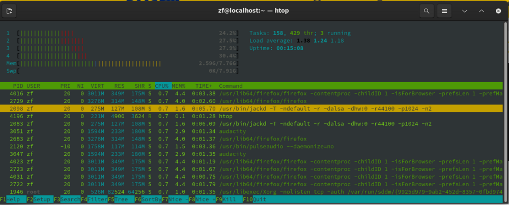Open F2 Setup in htop footer

coord(40,199)
